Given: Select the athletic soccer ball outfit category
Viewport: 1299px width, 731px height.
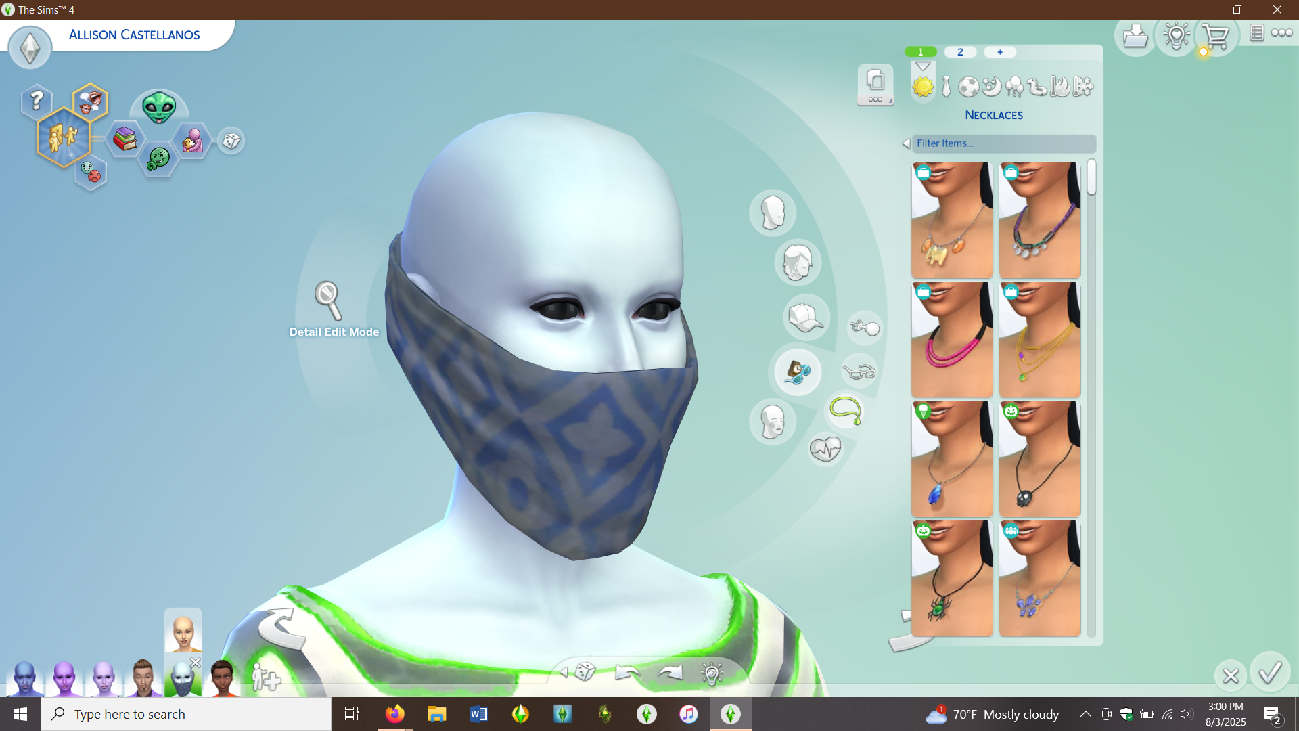Looking at the screenshot, I should click(x=969, y=87).
